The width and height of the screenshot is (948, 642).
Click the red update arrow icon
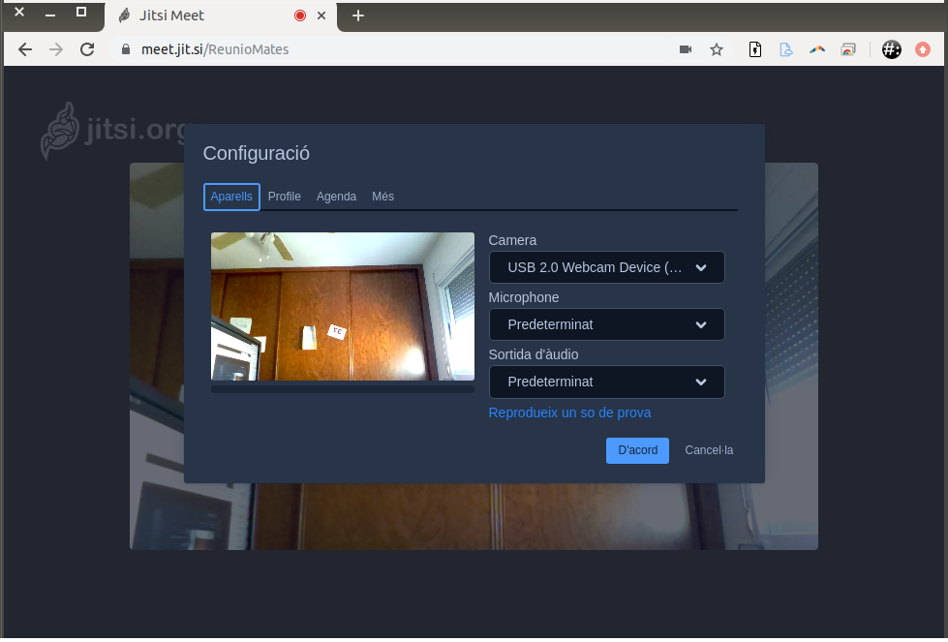923,49
